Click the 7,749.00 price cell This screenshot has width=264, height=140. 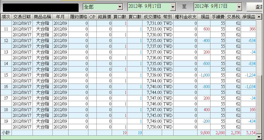pyautogui.click(x=152, y=121)
